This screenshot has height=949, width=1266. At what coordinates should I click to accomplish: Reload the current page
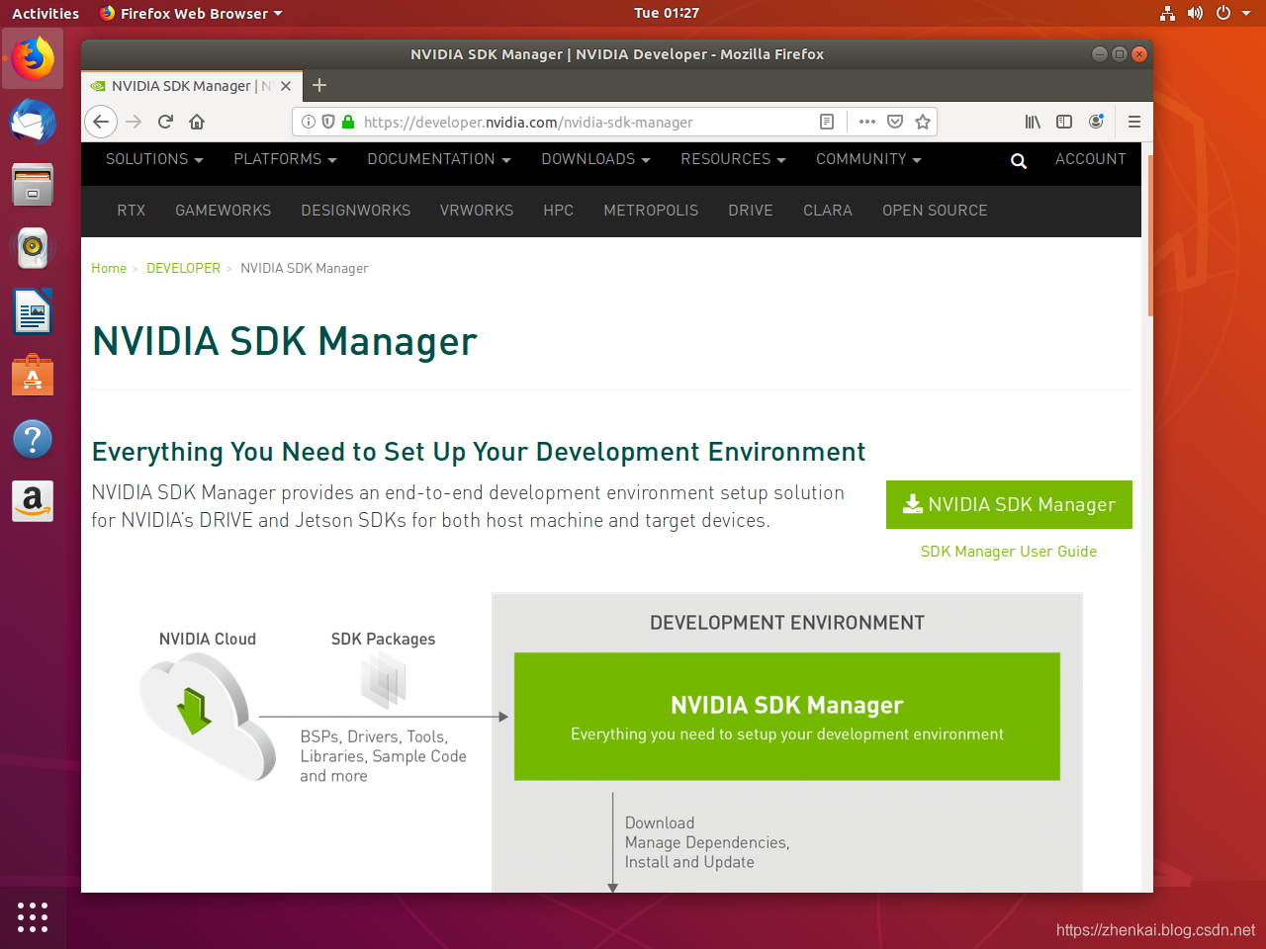pyautogui.click(x=165, y=122)
